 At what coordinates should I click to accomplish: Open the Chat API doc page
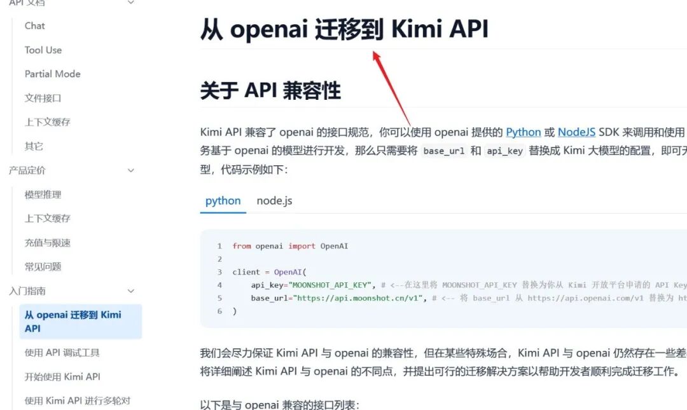pyautogui.click(x=34, y=26)
